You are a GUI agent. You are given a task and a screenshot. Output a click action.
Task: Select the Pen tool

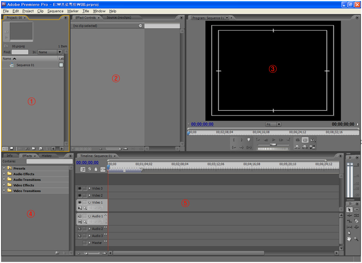pyautogui.click(x=350, y=233)
